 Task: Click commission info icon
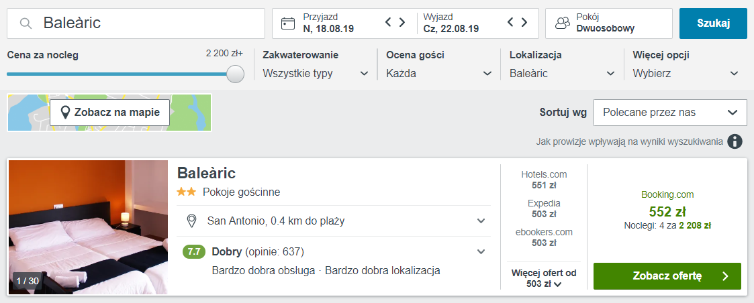(x=735, y=141)
